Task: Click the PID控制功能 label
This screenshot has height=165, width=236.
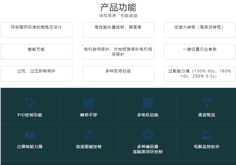Action: point(30,115)
